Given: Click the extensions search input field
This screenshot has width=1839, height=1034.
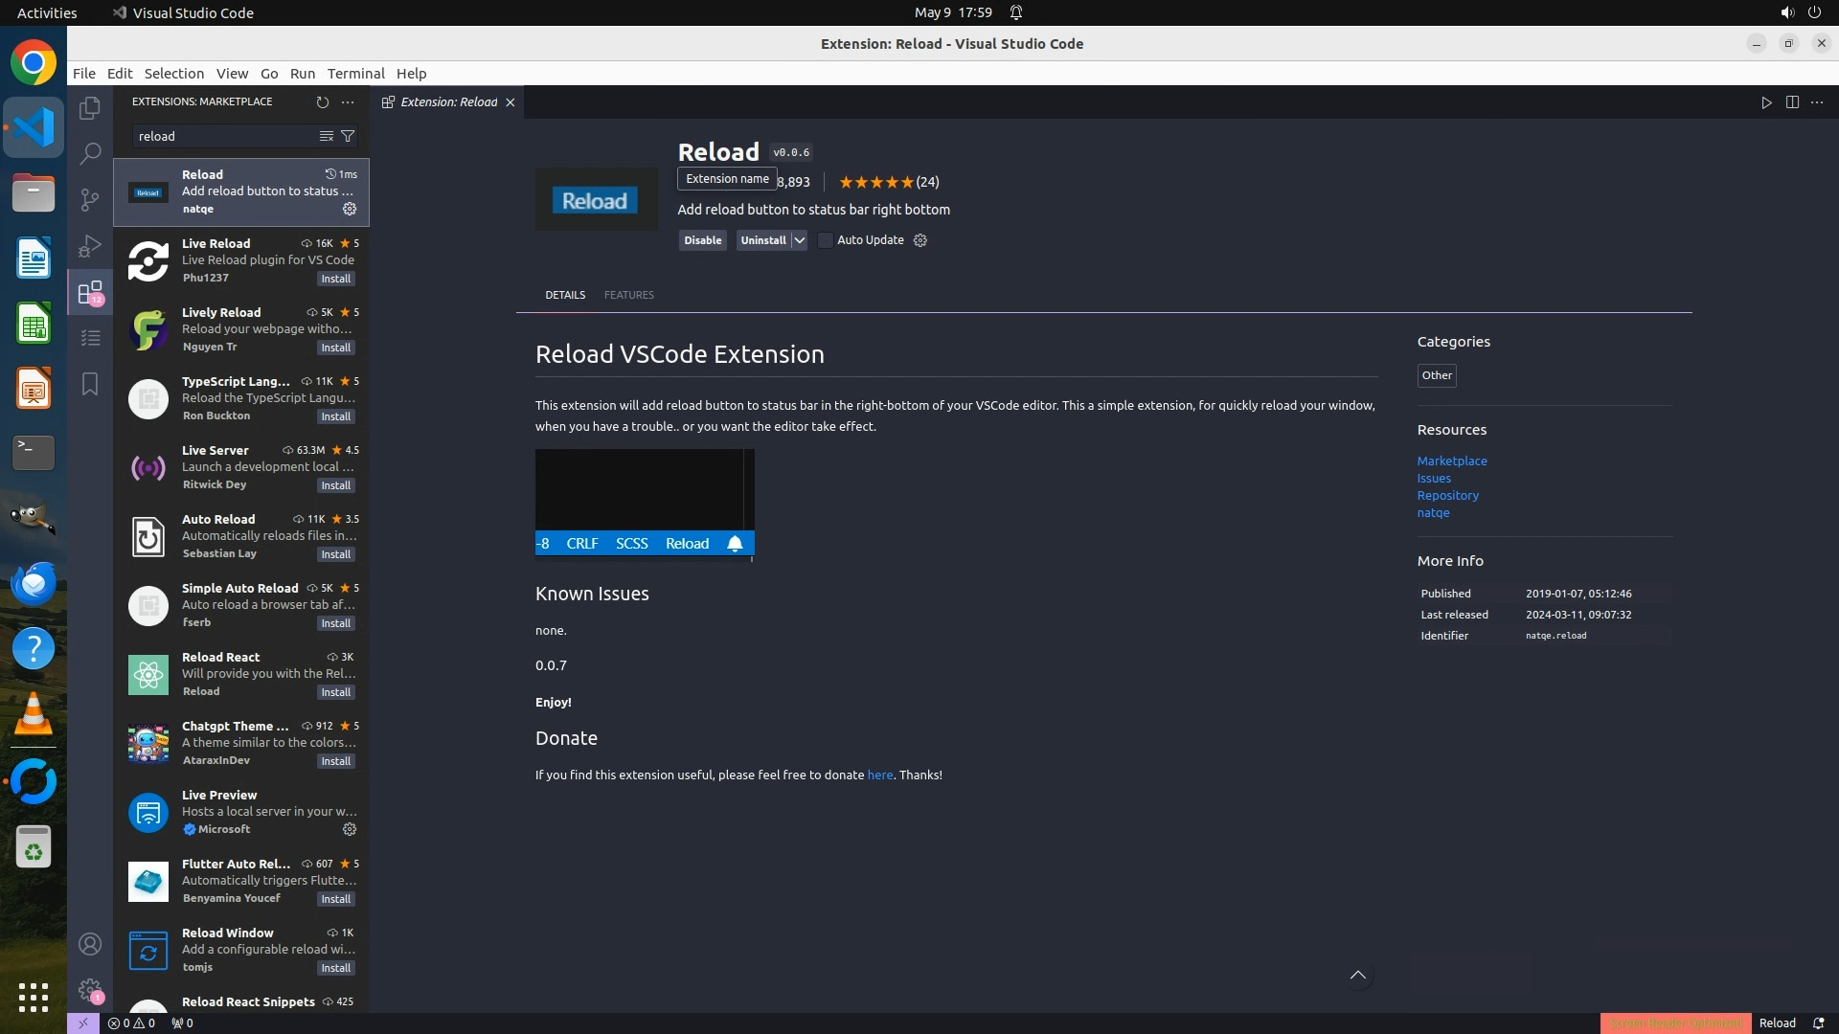Looking at the screenshot, I should (225, 136).
